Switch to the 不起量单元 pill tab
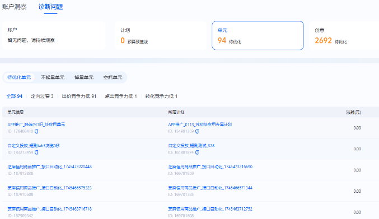The image size is (379, 219). tap(53, 78)
